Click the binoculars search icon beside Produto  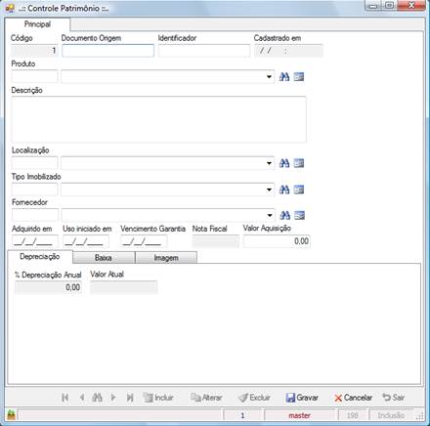click(x=284, y=77)
